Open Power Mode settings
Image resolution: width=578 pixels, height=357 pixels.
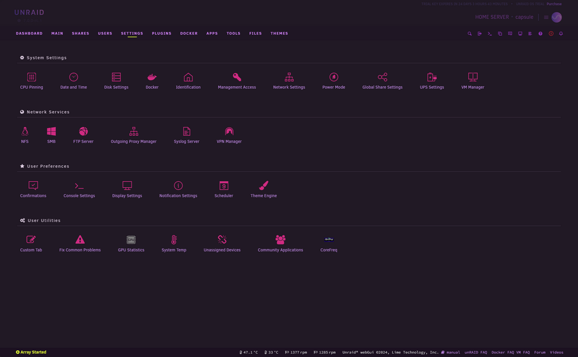(x=334, y=81)
